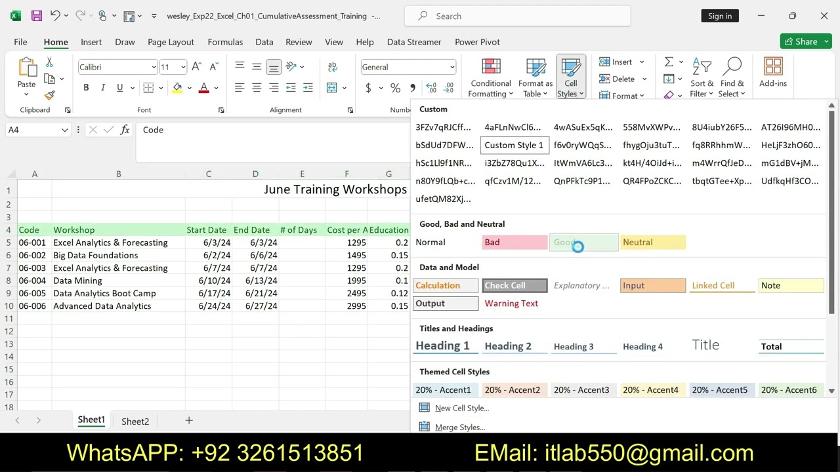Apply Accounting Number Format dollar icon
This screenshot has width=840, height=472.
pyautogui.click(x=368, y=88)
